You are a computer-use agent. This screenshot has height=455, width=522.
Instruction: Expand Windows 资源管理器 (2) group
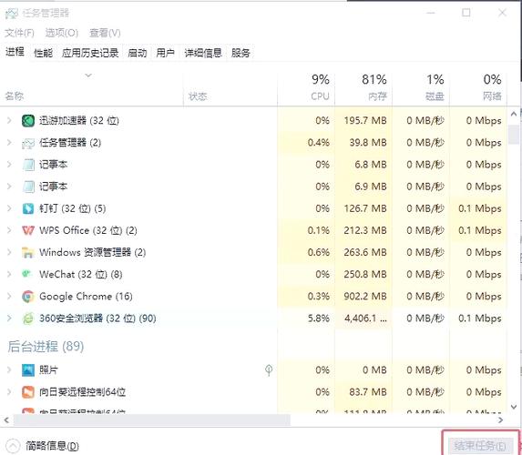pos(9,252)
